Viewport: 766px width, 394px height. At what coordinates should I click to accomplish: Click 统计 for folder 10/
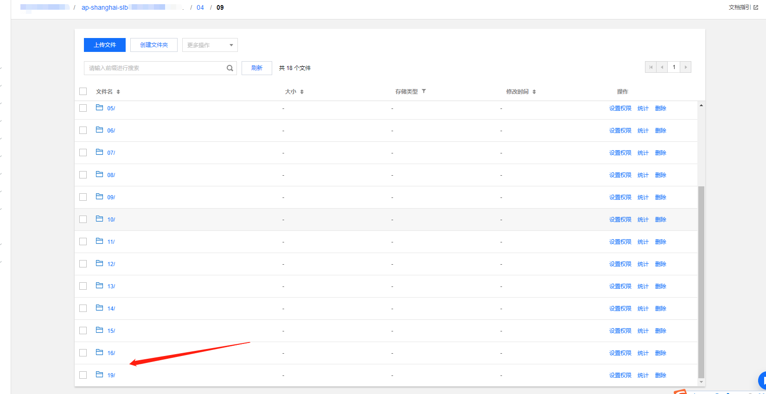(x=643, y=220)
